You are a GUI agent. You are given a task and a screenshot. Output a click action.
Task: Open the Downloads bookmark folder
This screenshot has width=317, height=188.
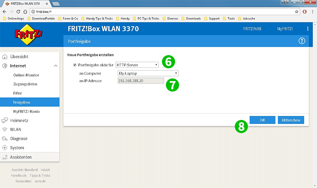point(191,19)
